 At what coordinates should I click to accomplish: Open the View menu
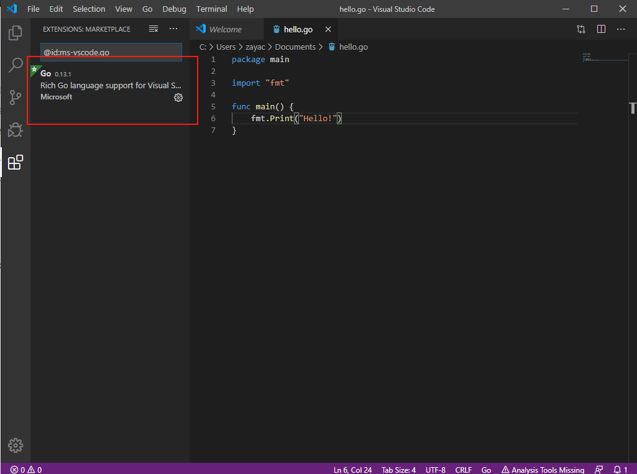coord(124,9)
